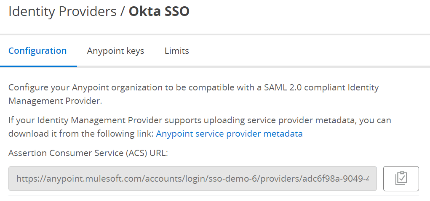Click the Assertion Consumer Service (ACS) URL label
The width and height of the screenshot is (430, 201).
pos(88,153)
